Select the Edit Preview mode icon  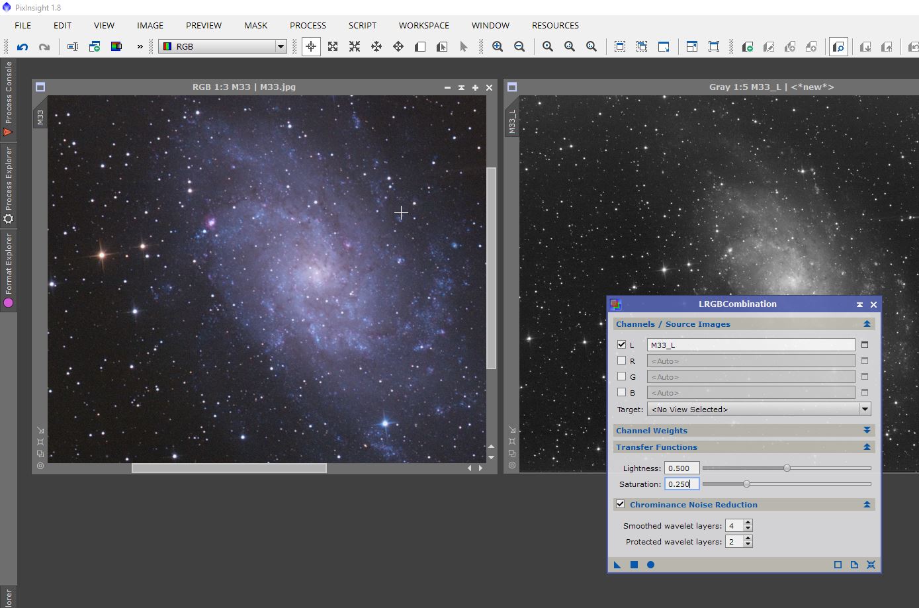pyautogui.click(x=442, y=46)
